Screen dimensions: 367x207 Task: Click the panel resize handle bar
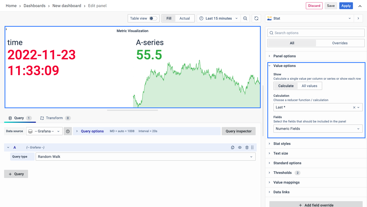click(133, 110)
